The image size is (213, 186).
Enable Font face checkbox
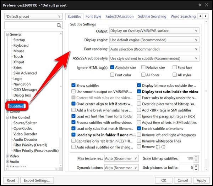[175, 67]
